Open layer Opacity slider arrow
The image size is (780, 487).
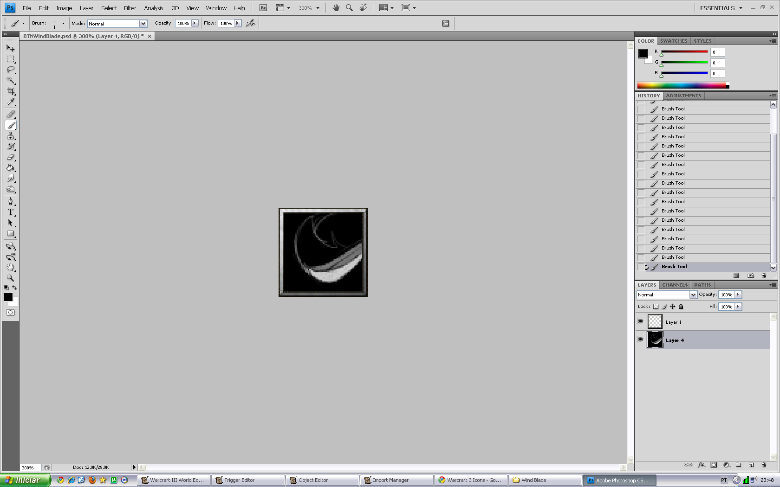pos(738,295)
